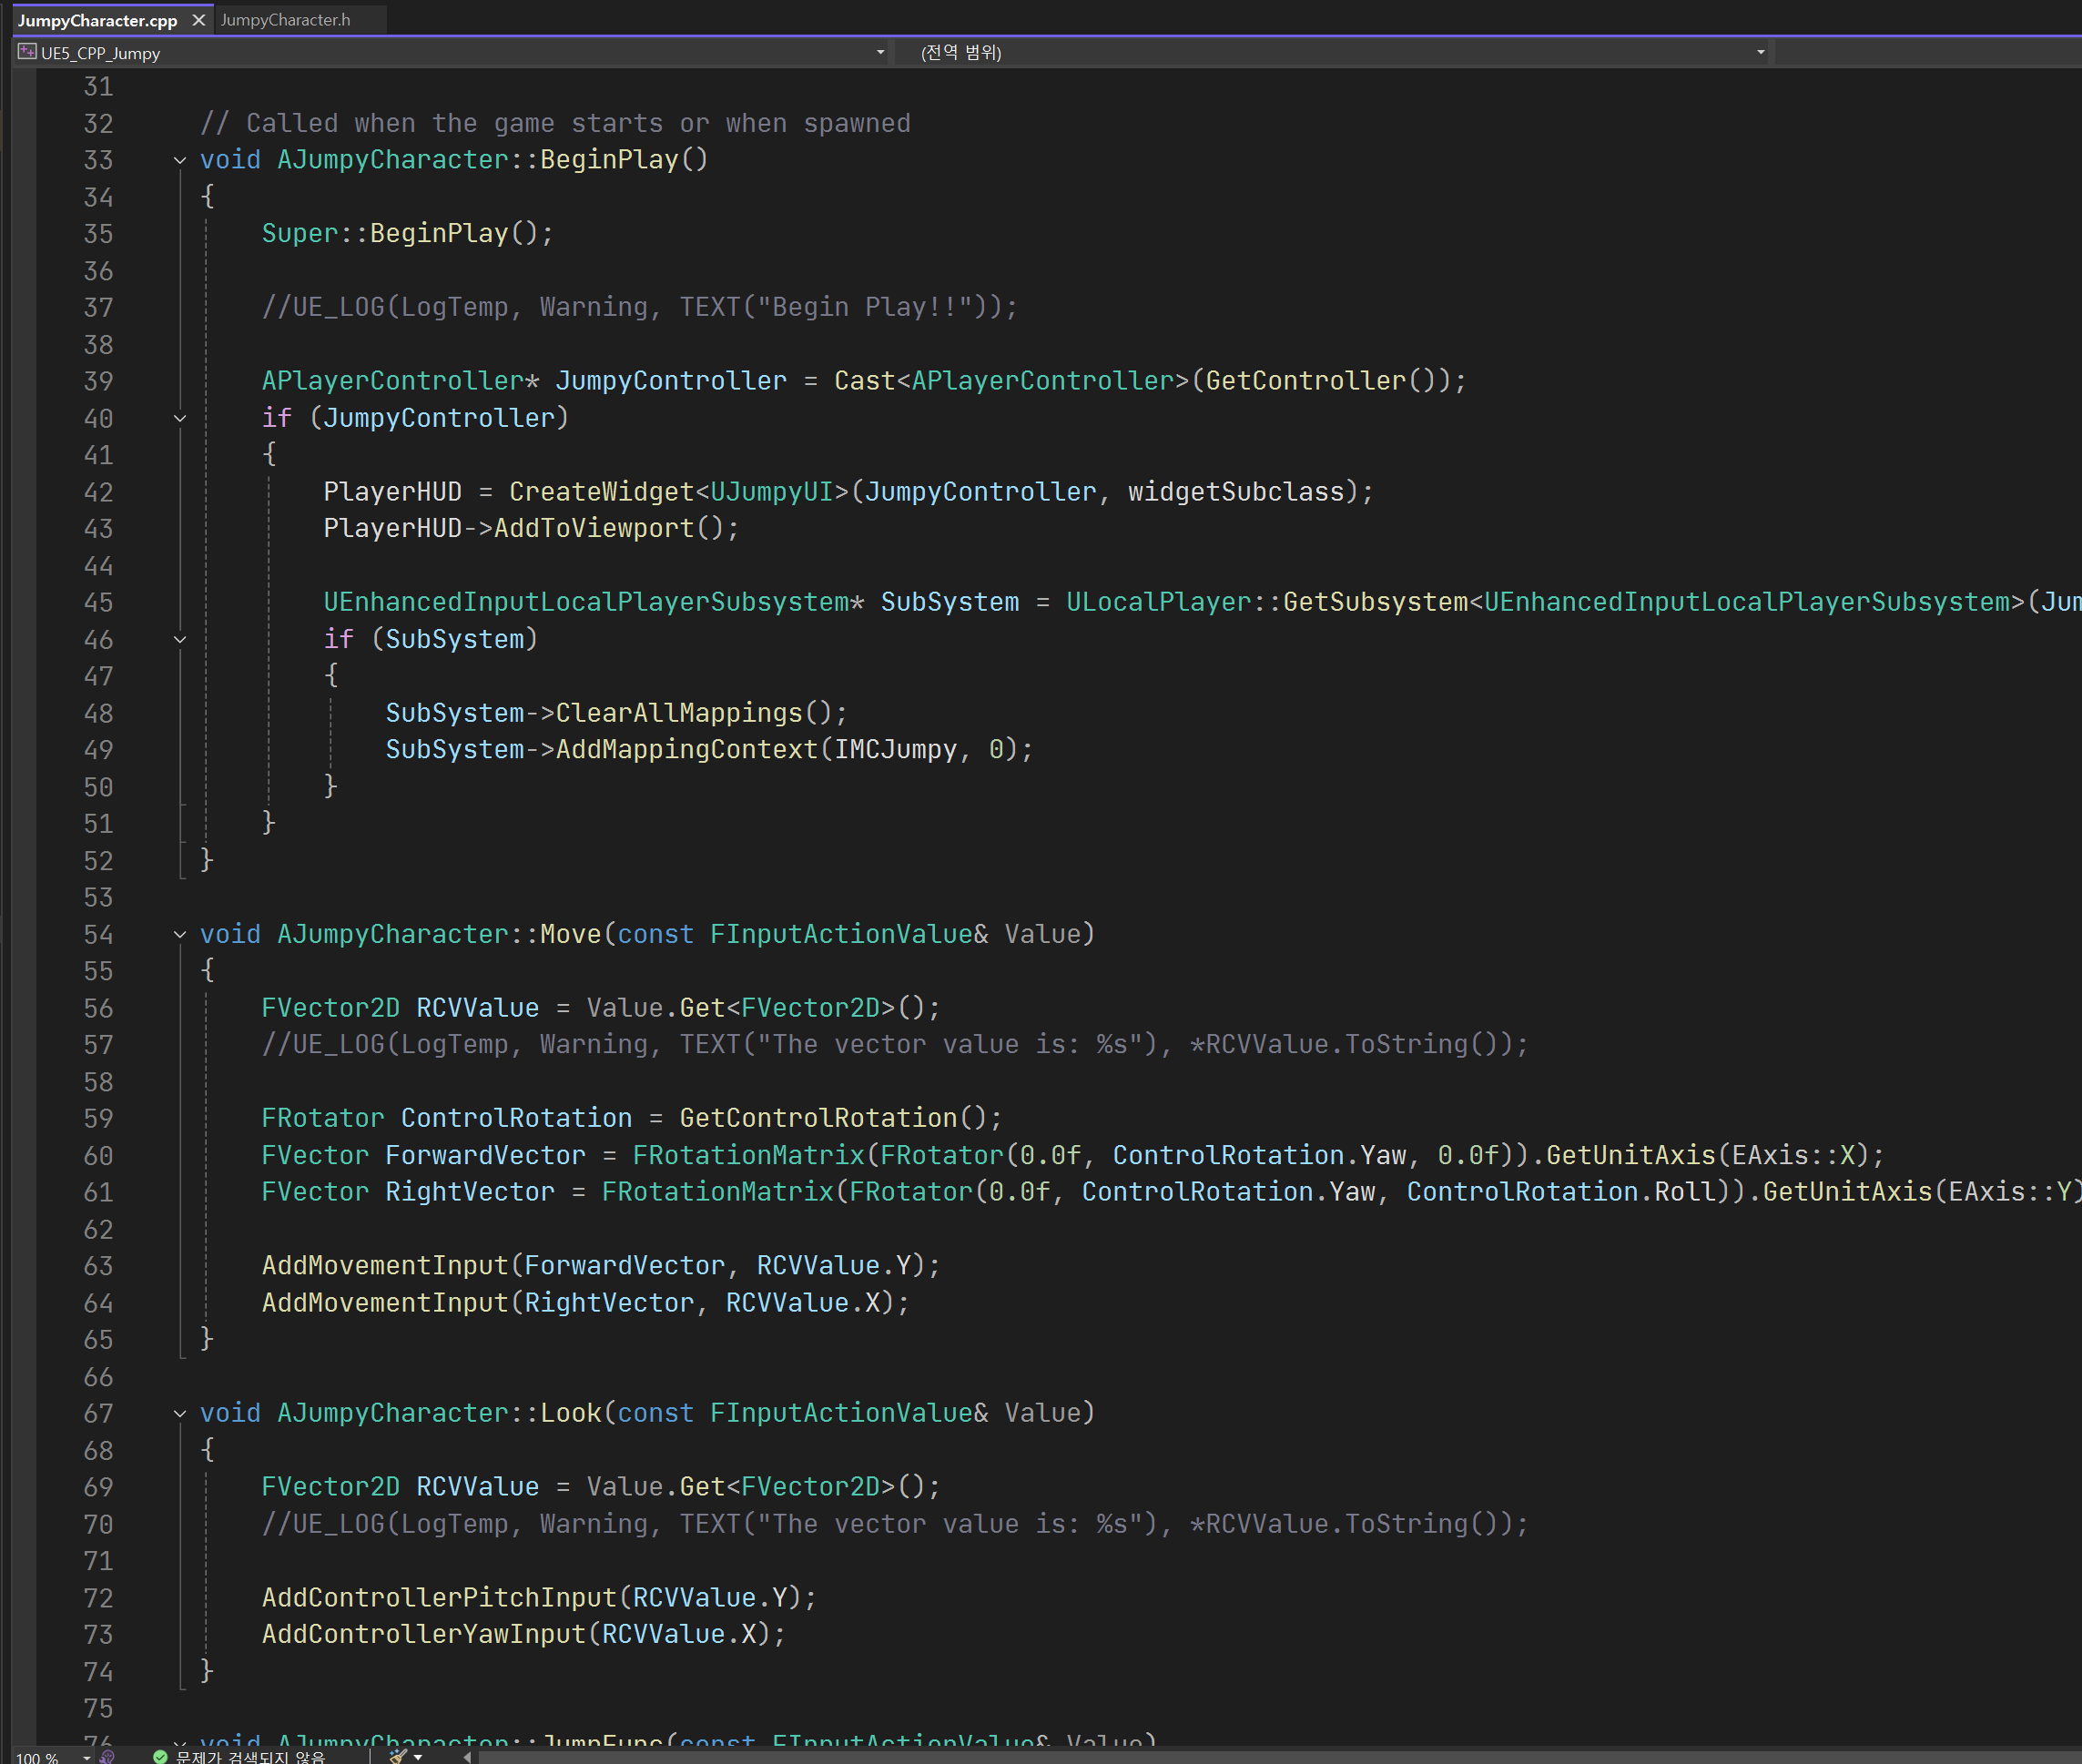This screenshot has height=1764, width=2082.
Task: Collapse the Move function block
Action: tap(180, 934)
